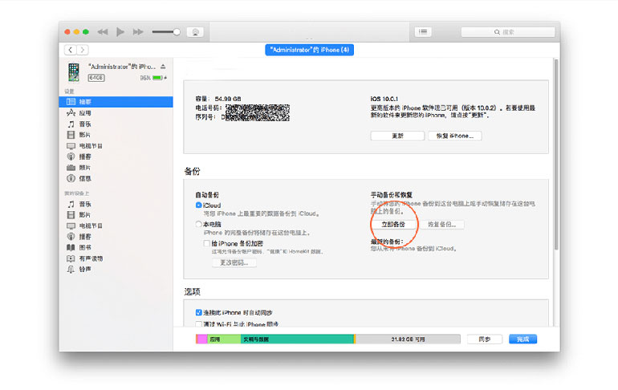Open the list view icon near search
The width and height of the screenshot is (618, 390).
click(x=424, y=31)
